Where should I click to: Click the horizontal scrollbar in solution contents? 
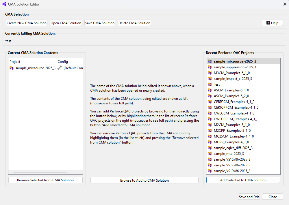tap(40, 172)
